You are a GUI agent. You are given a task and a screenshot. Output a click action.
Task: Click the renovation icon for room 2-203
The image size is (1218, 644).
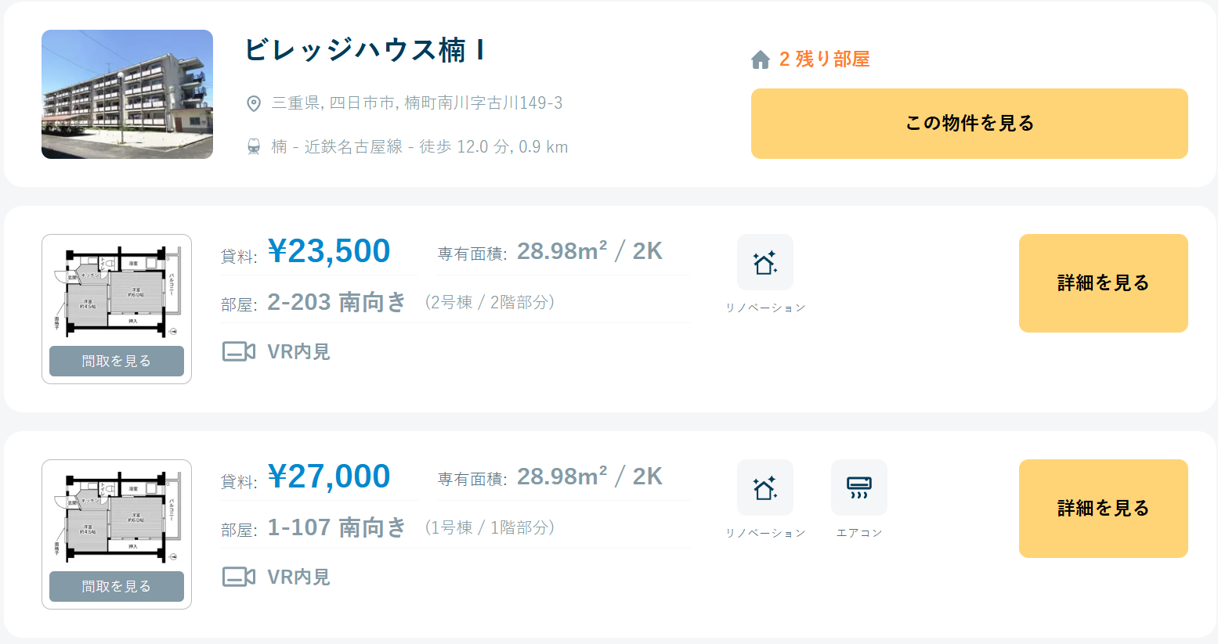point(765,263)
